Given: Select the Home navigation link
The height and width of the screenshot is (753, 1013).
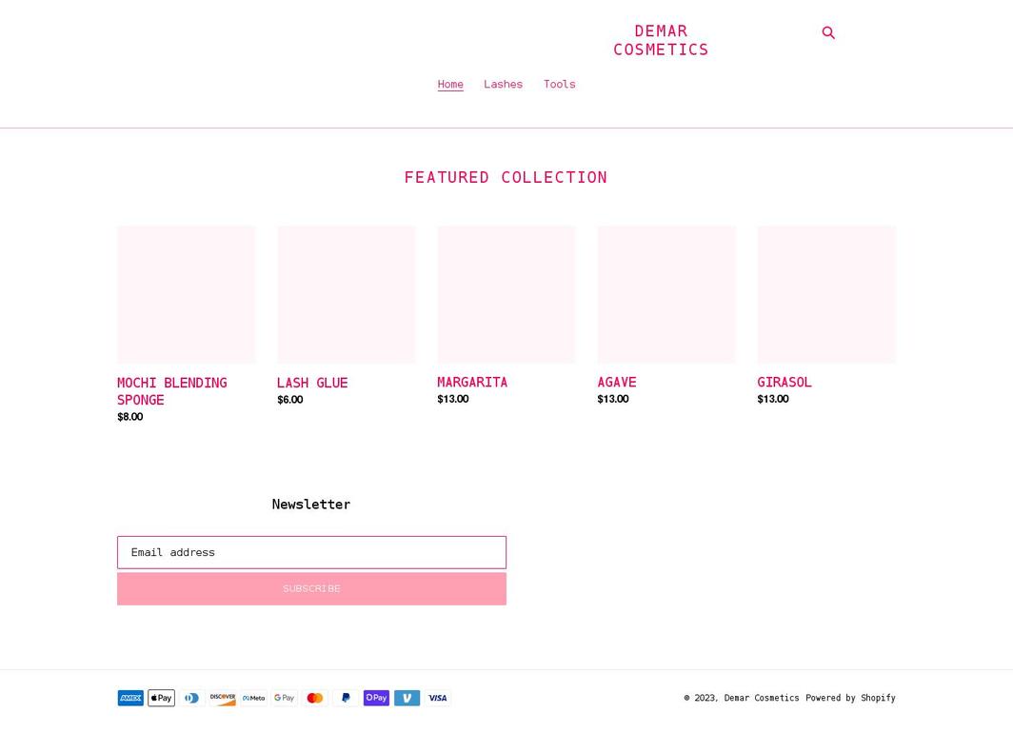Looking at the screenshot, I should (450, 84).
